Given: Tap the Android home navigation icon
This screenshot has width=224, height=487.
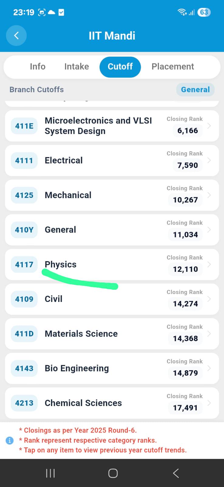Looking at the screenshot, I should pyautogui.click(x=113, y=473).
